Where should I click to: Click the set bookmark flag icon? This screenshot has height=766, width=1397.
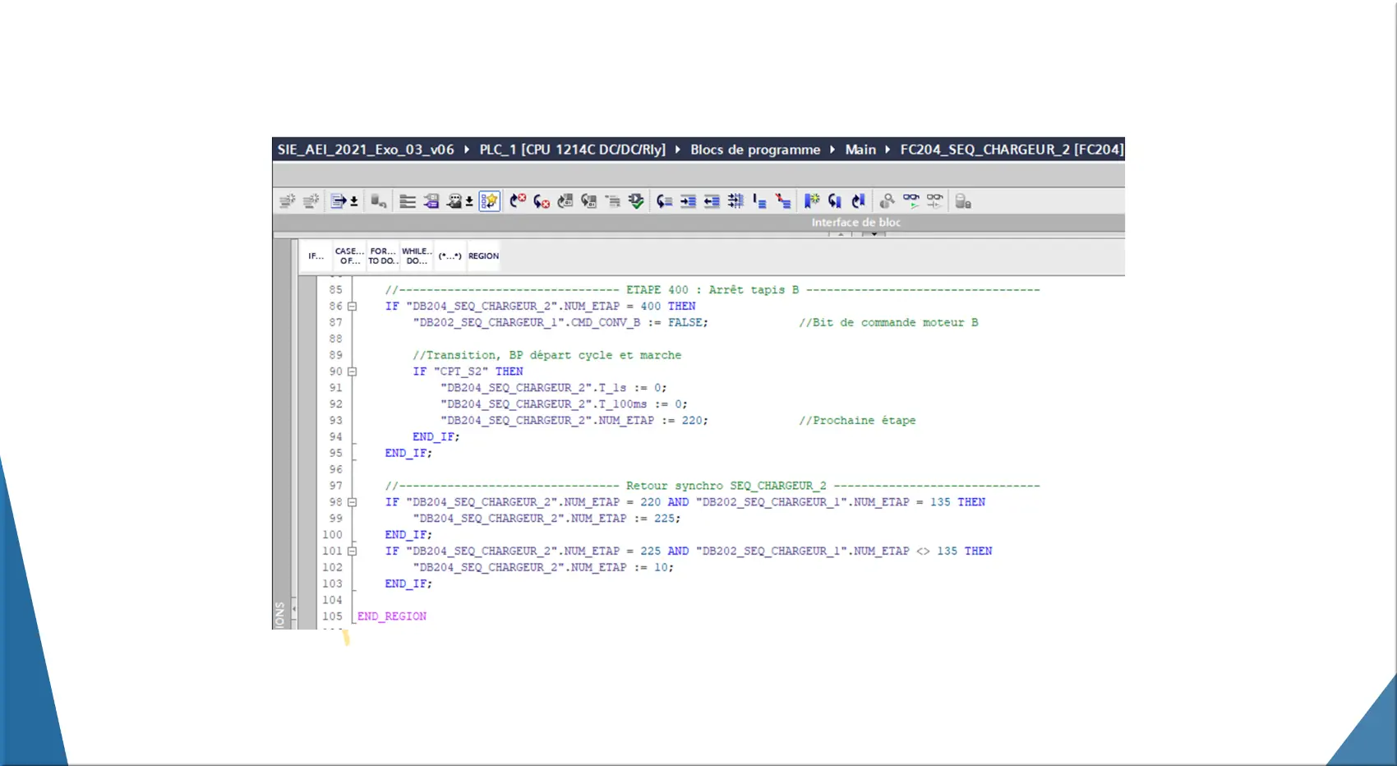pyautogui.click(x=812, y=201)
